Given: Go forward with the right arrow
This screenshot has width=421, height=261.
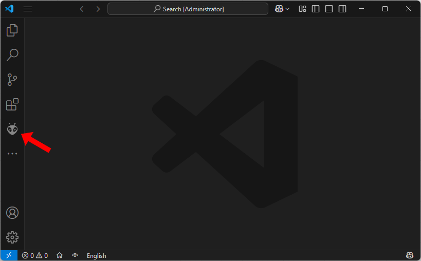Looking at the screenshot, I should (97, 9).
